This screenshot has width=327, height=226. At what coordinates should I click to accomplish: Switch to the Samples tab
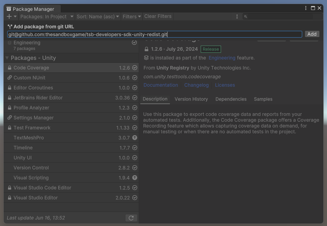click(x=263, y=99)
